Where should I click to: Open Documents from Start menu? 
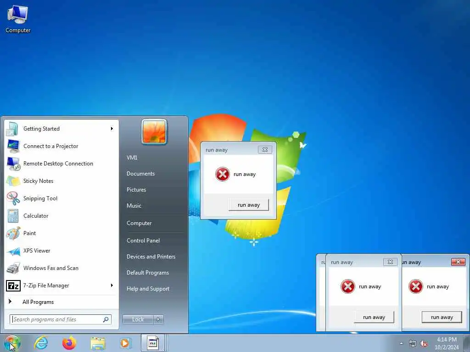click(140, 174)
